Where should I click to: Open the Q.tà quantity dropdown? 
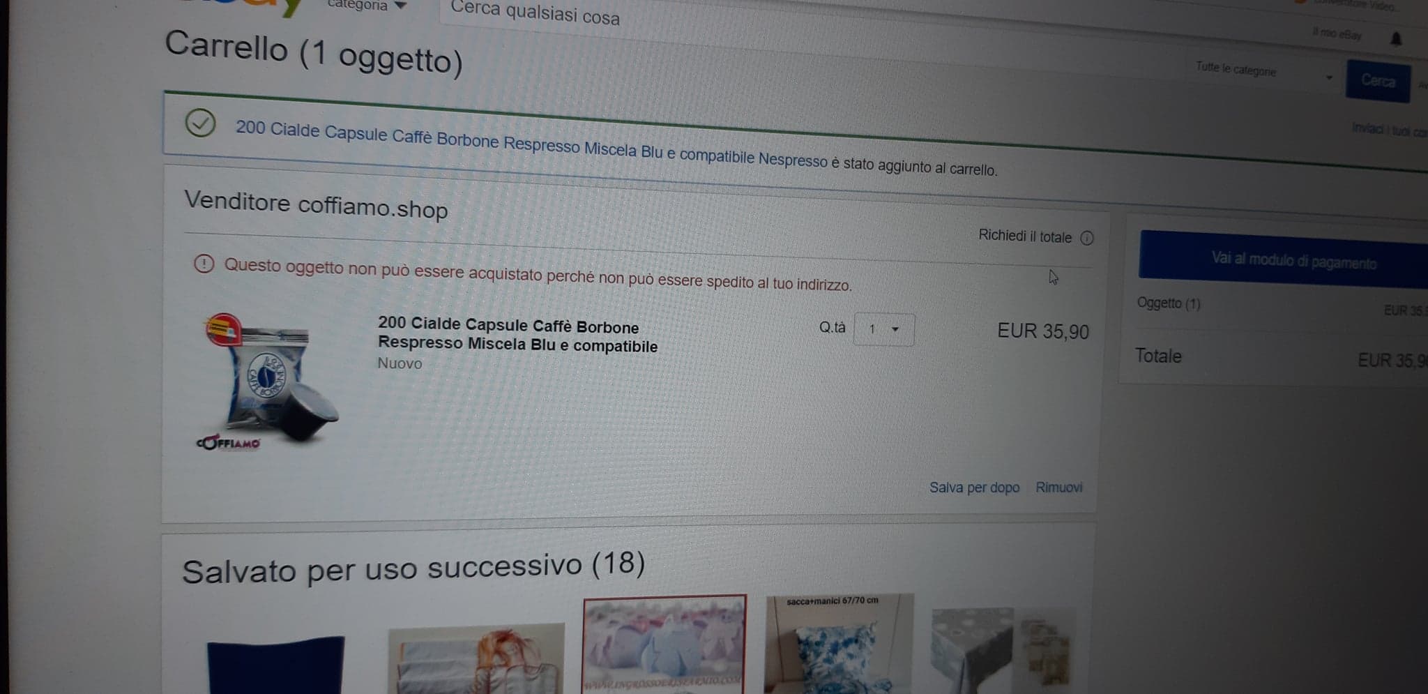point(884,329)
